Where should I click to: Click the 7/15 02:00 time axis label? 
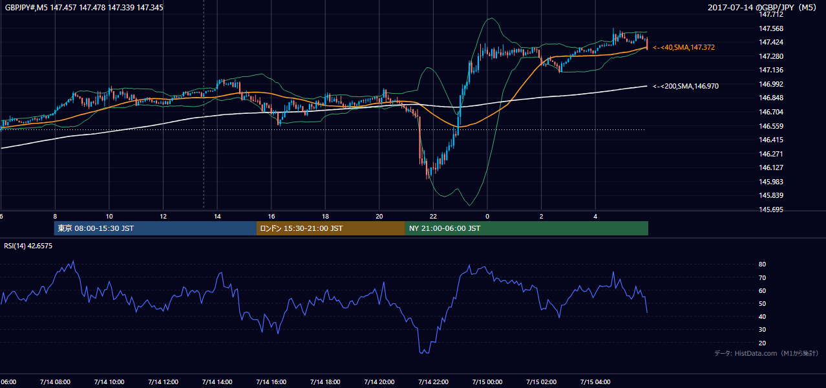tap(542, 382)
